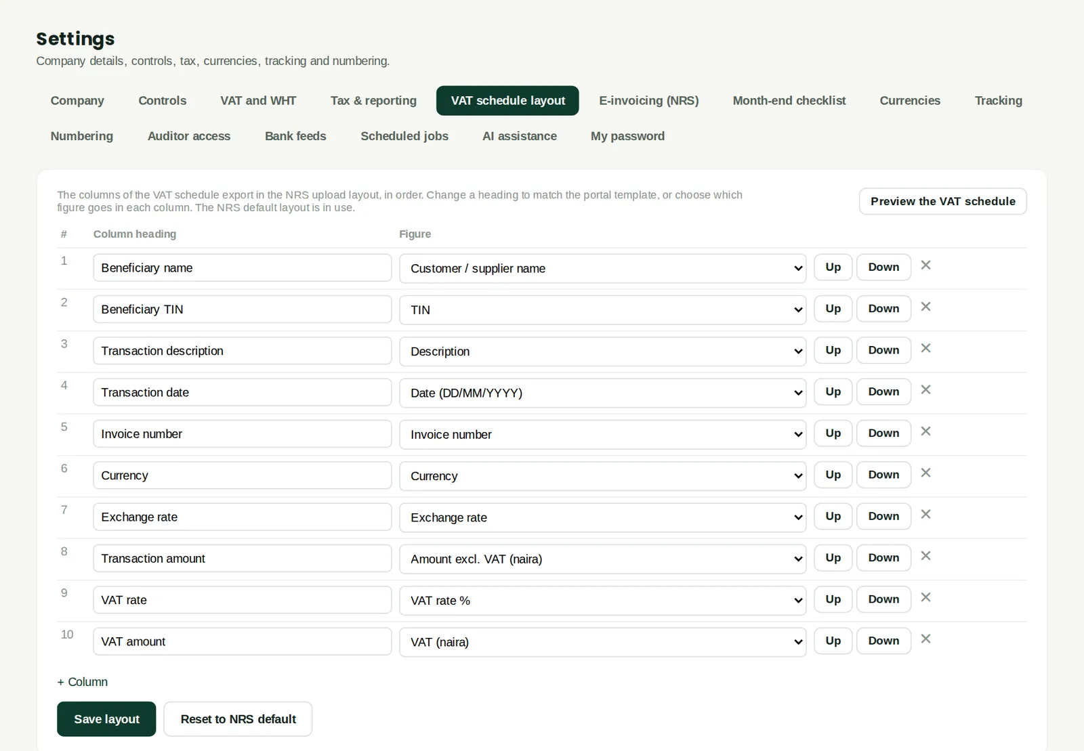1084x751 pixels.
Task: Add a new column with + Column
Action: (x=83, y=682)
